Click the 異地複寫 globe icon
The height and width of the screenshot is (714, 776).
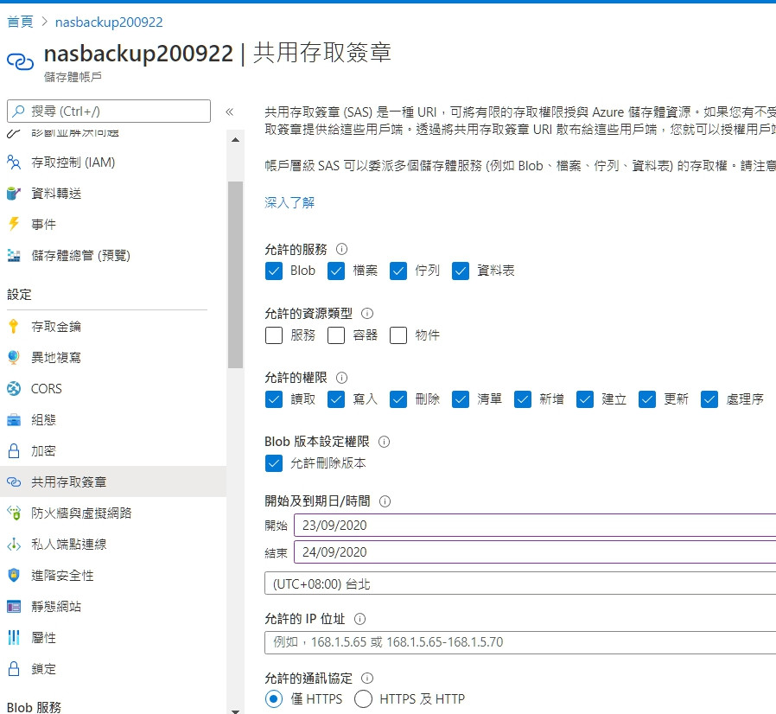(14, 358)
